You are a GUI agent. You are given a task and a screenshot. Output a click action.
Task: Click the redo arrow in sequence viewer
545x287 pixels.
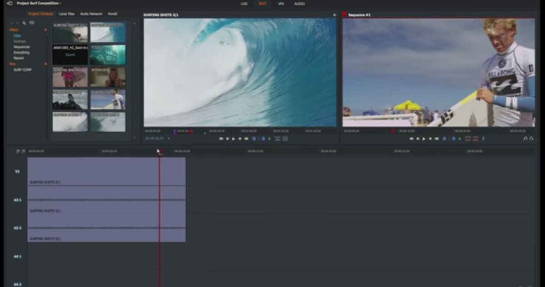(x=531, y=139)
